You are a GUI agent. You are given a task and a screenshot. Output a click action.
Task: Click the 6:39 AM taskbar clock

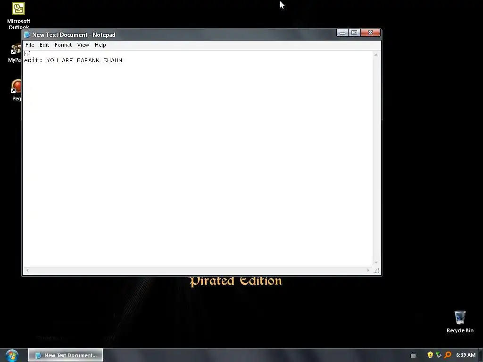point(466,355)
